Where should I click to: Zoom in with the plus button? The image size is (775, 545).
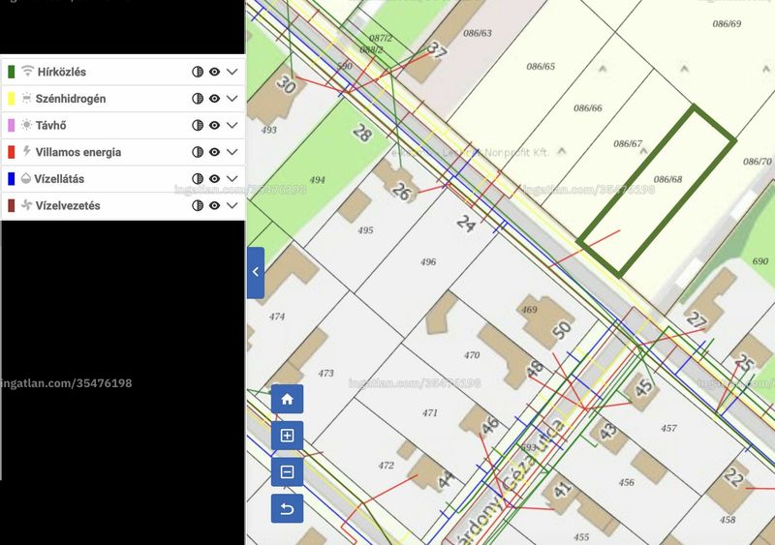tap(287, 436)
